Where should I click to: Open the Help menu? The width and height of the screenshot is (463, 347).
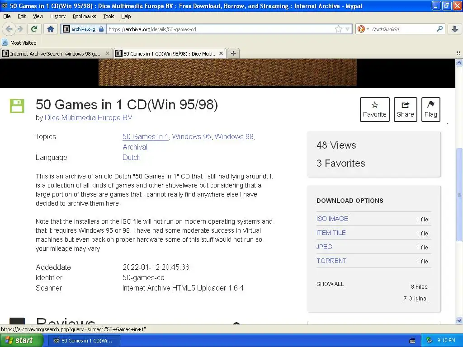[x=126, y=16]
